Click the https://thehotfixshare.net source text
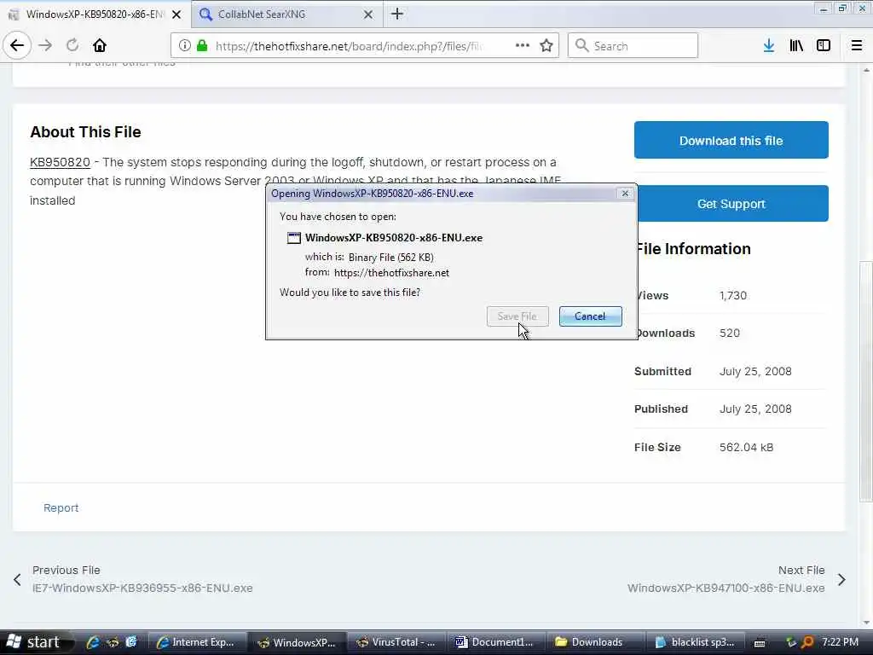This screenshot has height=655, width=873. [391, 273]
